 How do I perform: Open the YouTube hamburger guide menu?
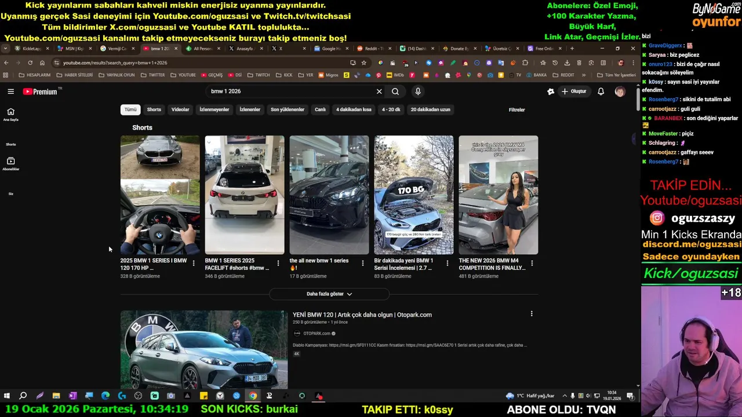10,92
